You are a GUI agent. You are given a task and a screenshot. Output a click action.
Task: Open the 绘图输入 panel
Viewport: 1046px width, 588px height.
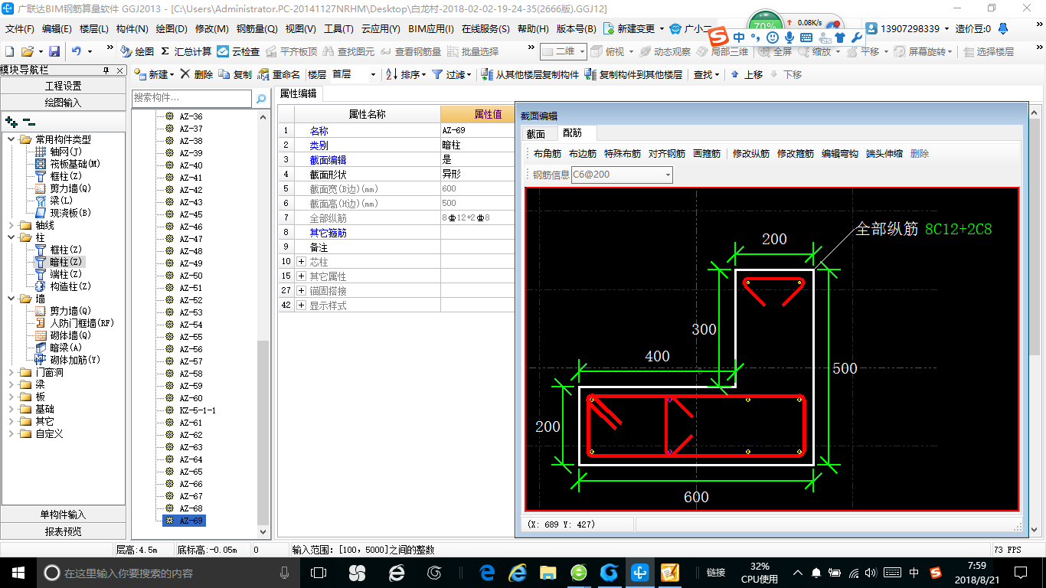64,102
